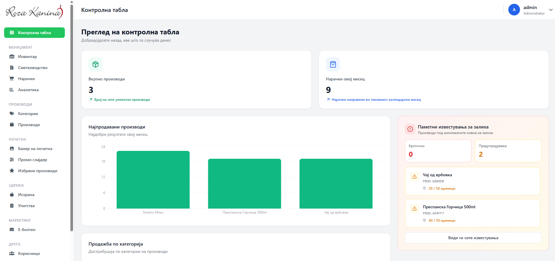The height and width of the screenshot is (261, 555).
Task: Click the Корисници users icon
Action: click(12, 253)
